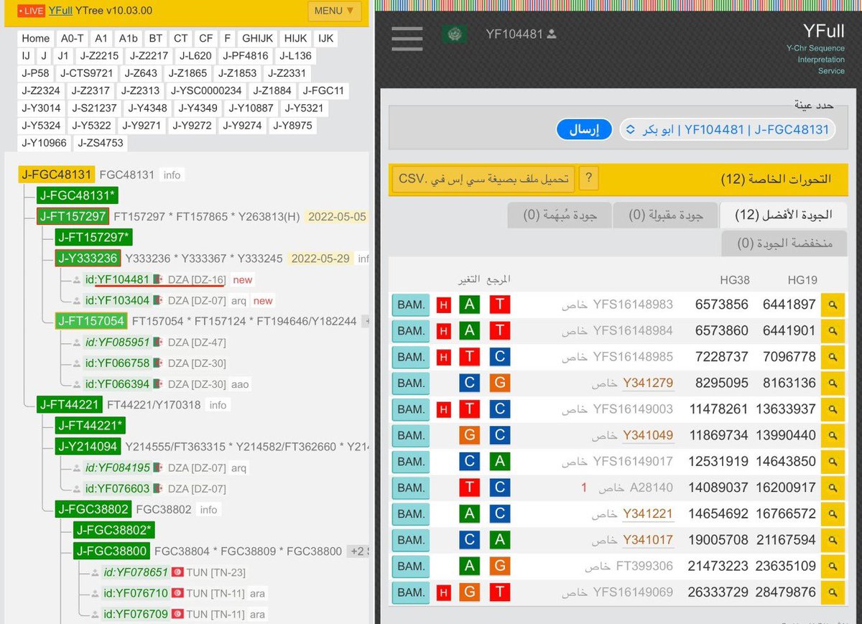862x624 pixels.
Task: Click the magnifier icon for row 6441901
Action: (x=833, y=330)
